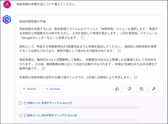This screenshot has height=124, width=168.
Task: Click the document icon before 勤怠ルール_社内手続きマニュアル.docx
Action: (25, 115)
